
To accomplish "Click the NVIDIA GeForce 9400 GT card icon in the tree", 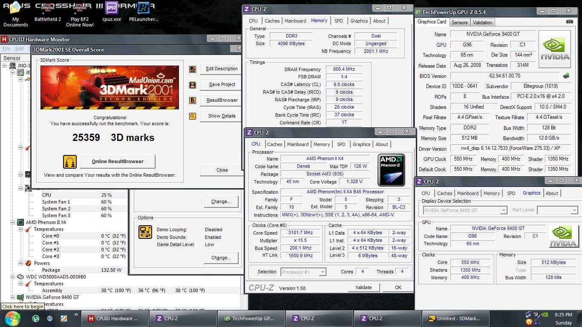I will [x=20, y=297].
